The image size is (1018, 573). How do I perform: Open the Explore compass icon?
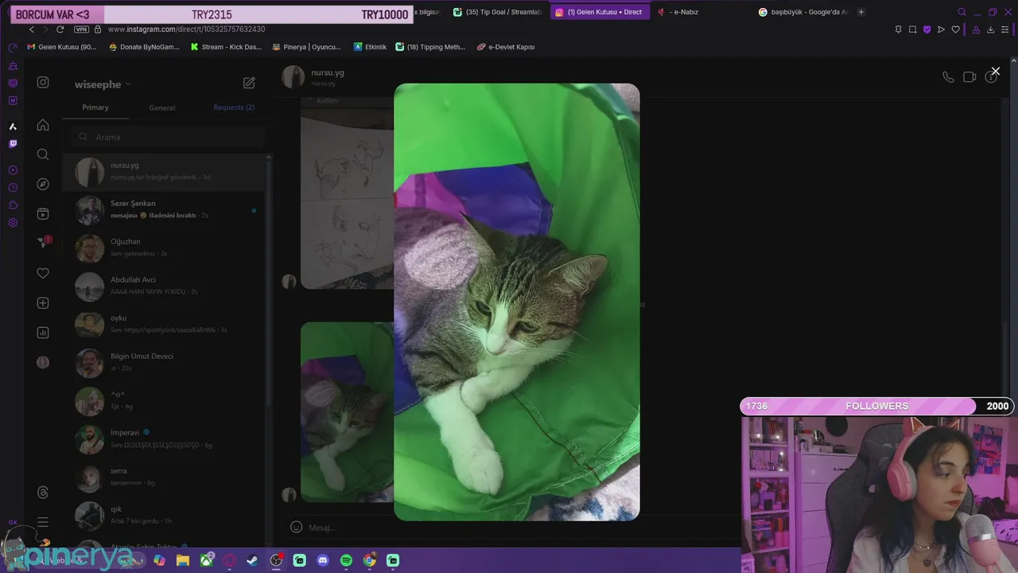[43, 184]
